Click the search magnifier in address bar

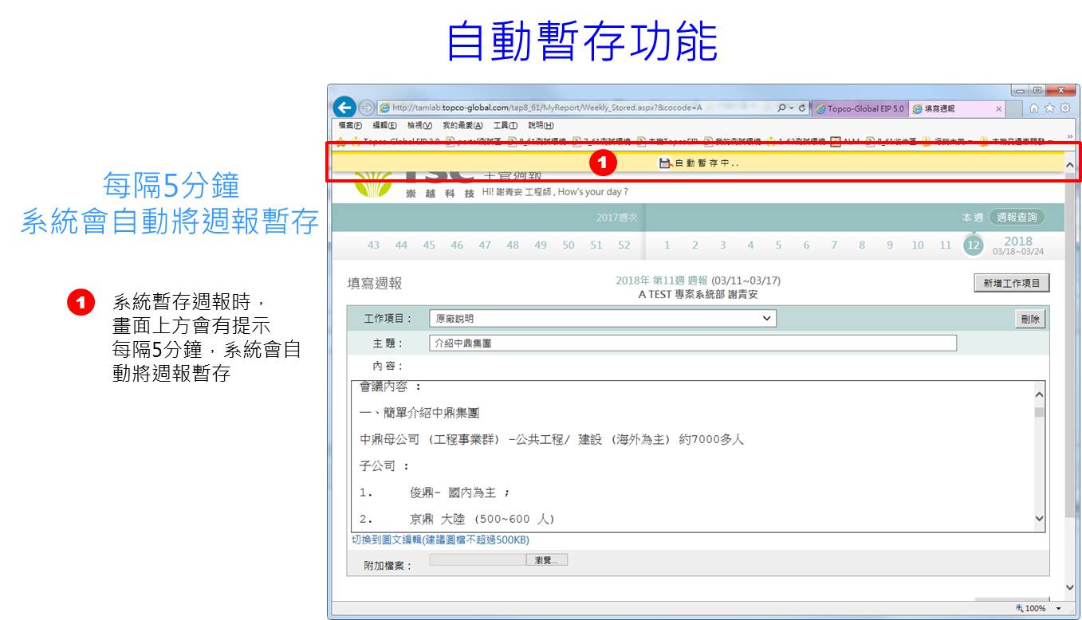pyautogui.click(x=781, y=108)
